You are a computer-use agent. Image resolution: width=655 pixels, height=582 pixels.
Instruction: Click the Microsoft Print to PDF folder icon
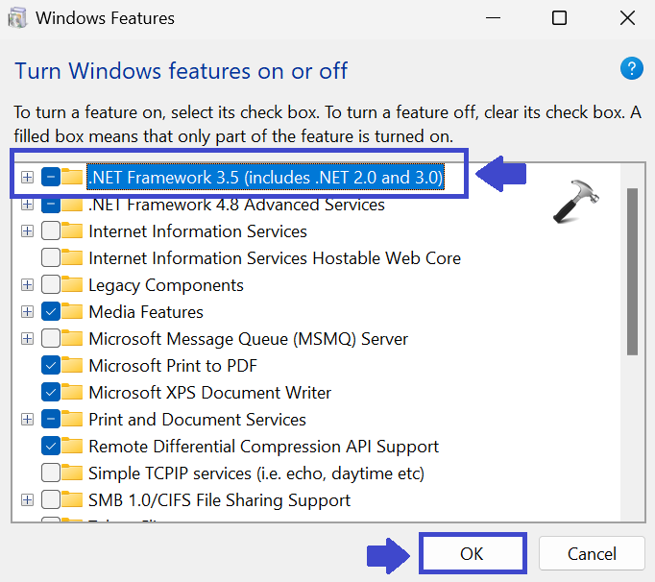pos(72,366)
